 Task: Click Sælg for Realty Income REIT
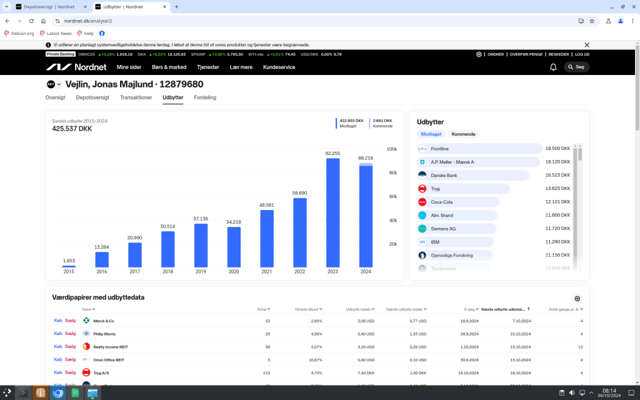(x=70, y=346)
